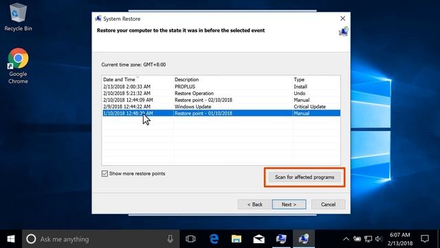Open the Windows Start menu
440x248 pixels.
[11, 239]
